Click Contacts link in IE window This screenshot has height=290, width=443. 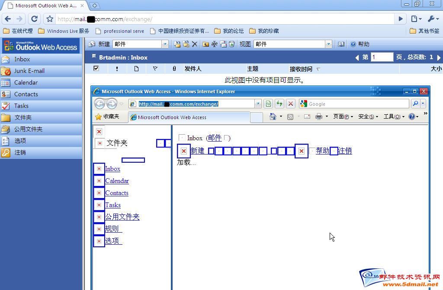[x=117, y=193]
